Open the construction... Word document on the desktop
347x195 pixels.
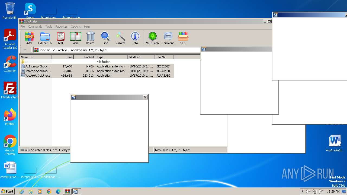coord(10,170)
